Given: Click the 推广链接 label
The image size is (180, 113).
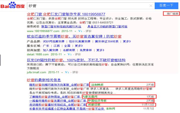Looking at the screenshot, I should pos(172,14).
